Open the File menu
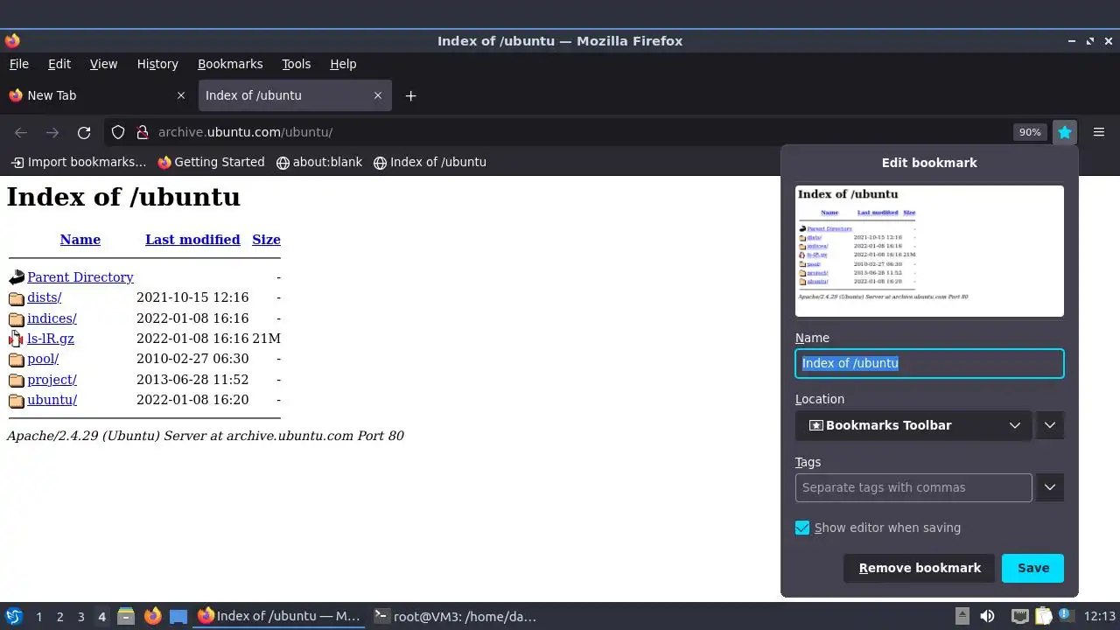 pyautogui.click(x=19, y=64)
